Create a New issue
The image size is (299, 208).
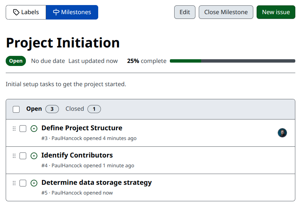[x=275, y=12]
